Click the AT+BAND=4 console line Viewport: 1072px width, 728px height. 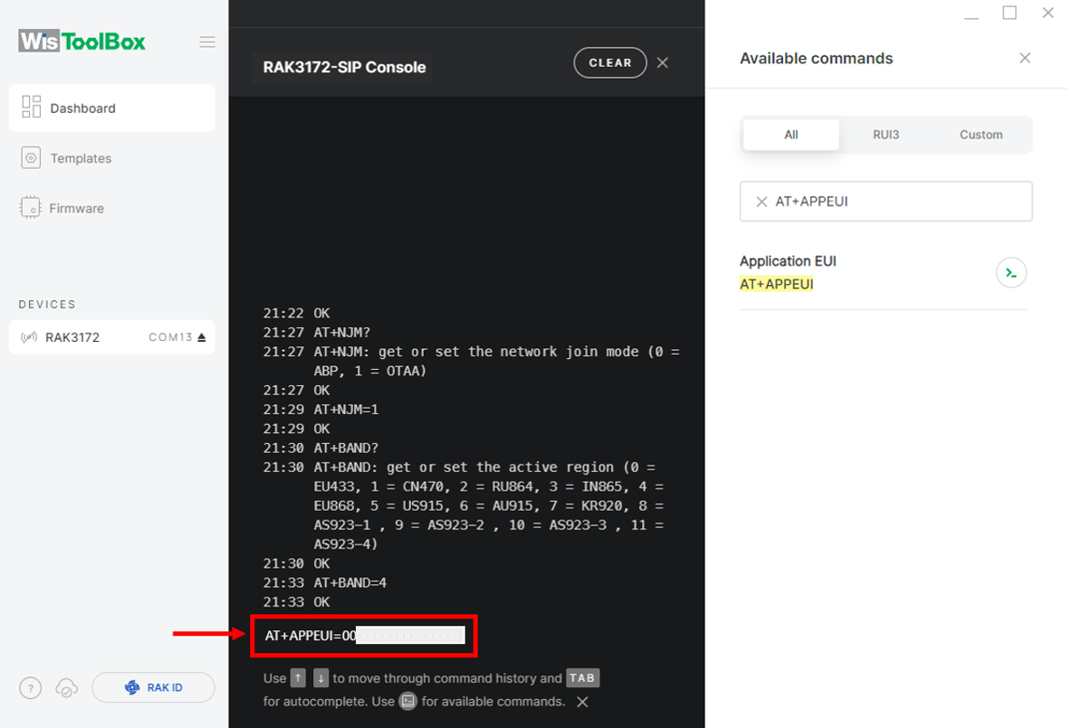[x=350, y=583]
